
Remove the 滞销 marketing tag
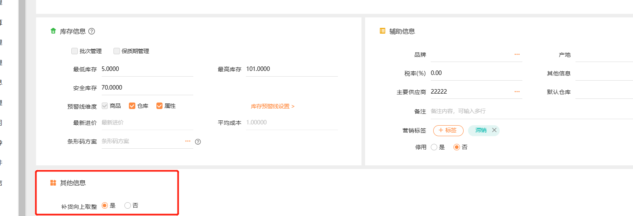coord(494,130)
